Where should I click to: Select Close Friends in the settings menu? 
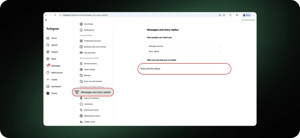[89, 69]
